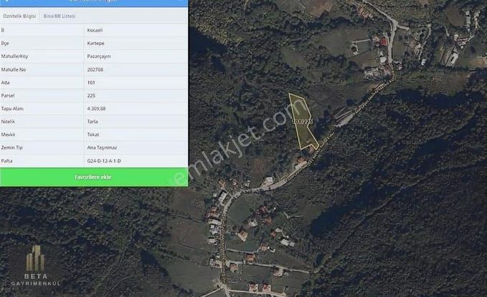The height and width of the screenshot is (297, 487).
Task: Switch to the Öznitelik Bilgisi tab
Action: click(19, 16)
